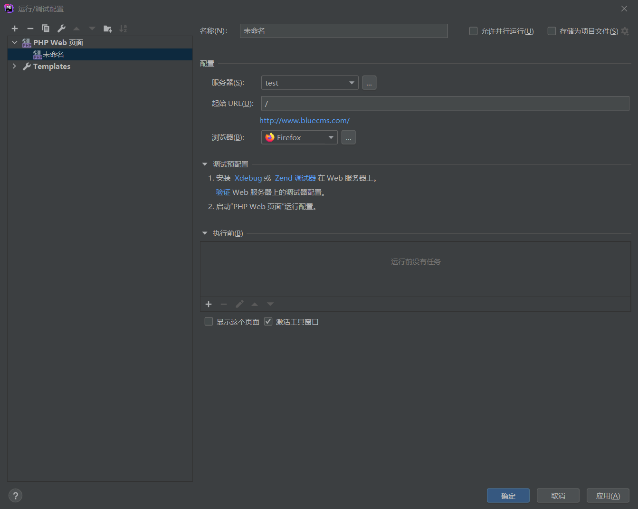Collapse the PHP Web 页面 tree node
638x509 pixels.
point(15,42)
